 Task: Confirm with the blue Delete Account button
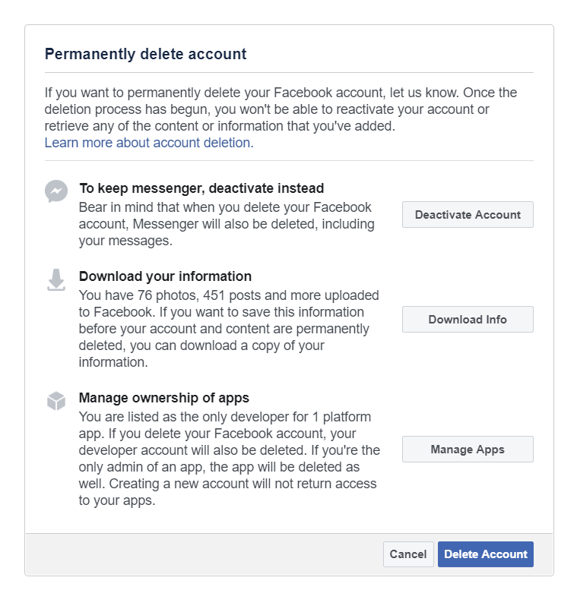tap(485, 554)
